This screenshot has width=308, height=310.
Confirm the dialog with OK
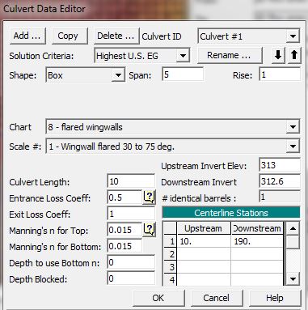(158, 298)
